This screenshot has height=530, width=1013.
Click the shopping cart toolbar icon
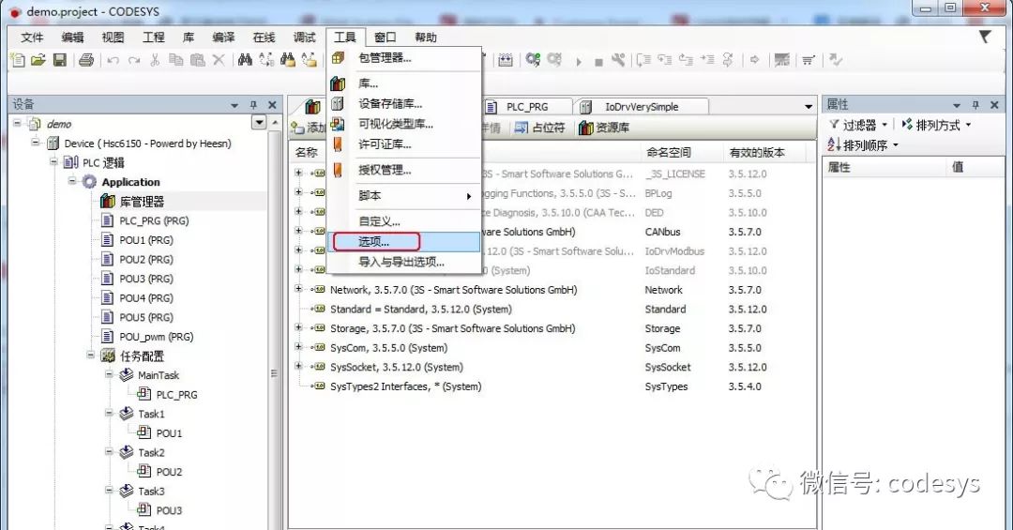pos(808,60)
